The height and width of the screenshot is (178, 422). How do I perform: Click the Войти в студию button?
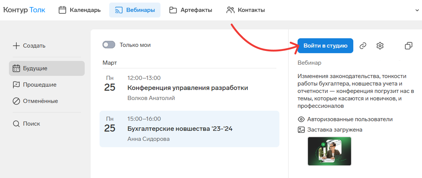click(x=325, y=46)
